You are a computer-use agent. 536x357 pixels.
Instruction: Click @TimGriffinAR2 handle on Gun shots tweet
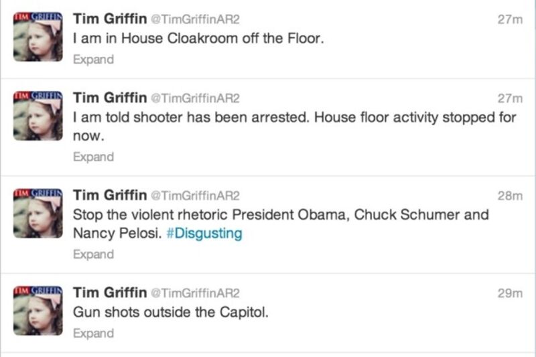(x=196, y=293)
